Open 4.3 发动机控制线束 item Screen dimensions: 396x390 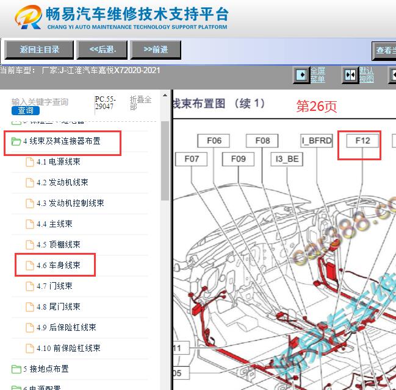coord(70,203)
